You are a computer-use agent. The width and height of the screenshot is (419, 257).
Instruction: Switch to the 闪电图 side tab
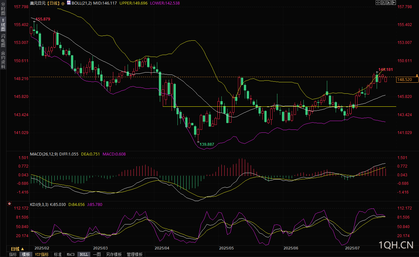pyautogui.click(x=3, y=40)
